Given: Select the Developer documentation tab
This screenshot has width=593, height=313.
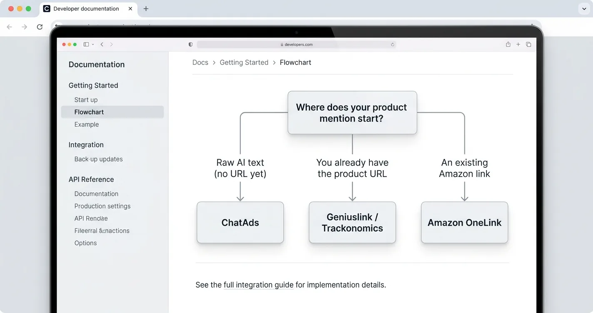Looking at the screenshot, I should point(89,9).
